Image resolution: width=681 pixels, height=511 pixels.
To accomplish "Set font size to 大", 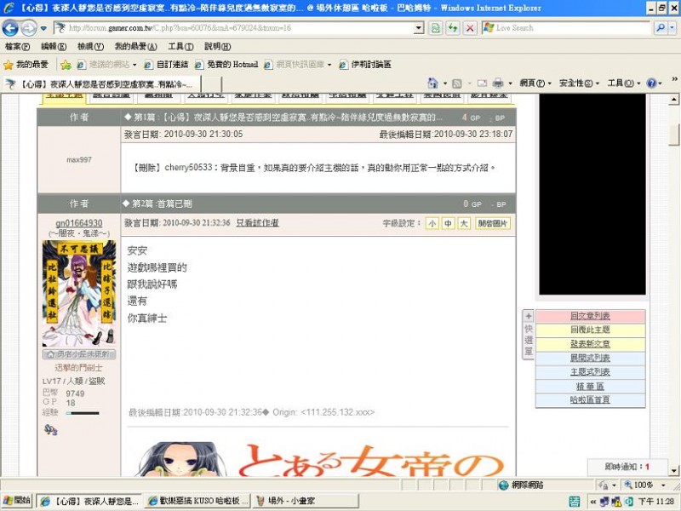I will 463,223.
